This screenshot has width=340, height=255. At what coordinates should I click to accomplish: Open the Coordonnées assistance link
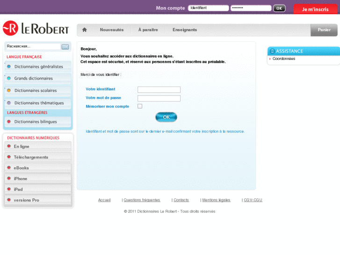coord(283,59)
